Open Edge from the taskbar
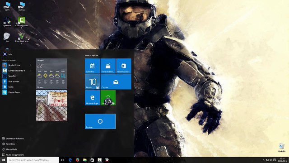 (70, 160)
